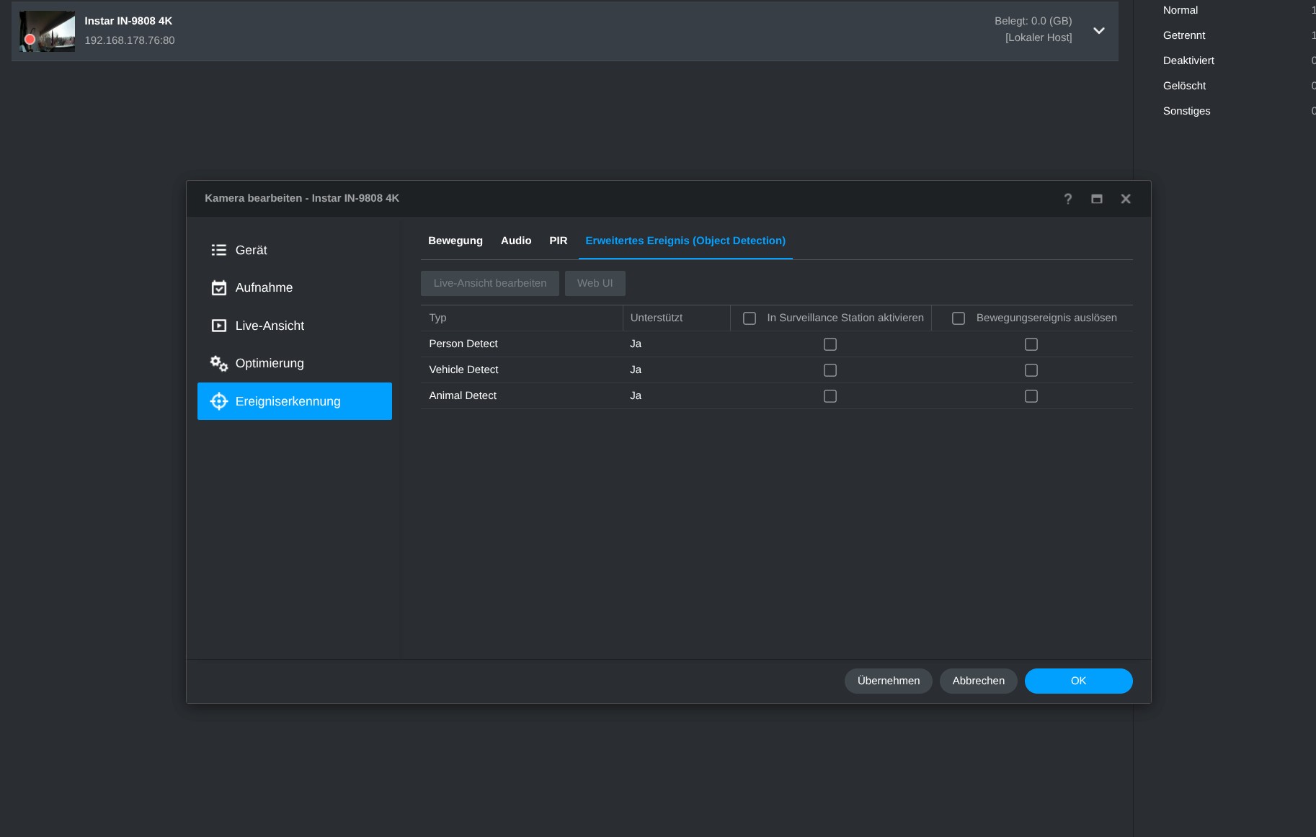
Task: Click the Gerät list icon in sidebar
Action: click(x=218, y=250)
